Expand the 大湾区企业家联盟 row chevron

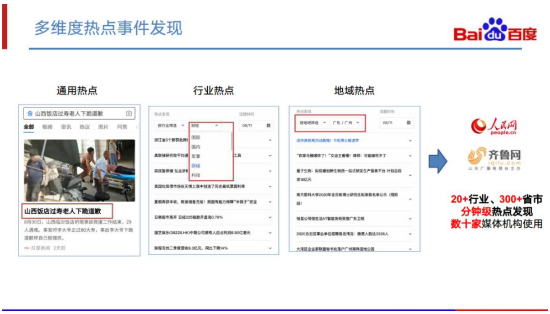(410, 249)
